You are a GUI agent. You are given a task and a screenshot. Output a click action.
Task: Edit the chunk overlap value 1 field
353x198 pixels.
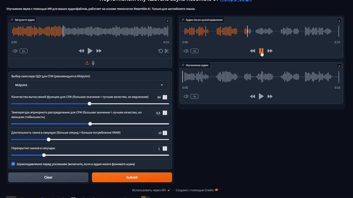158,148
